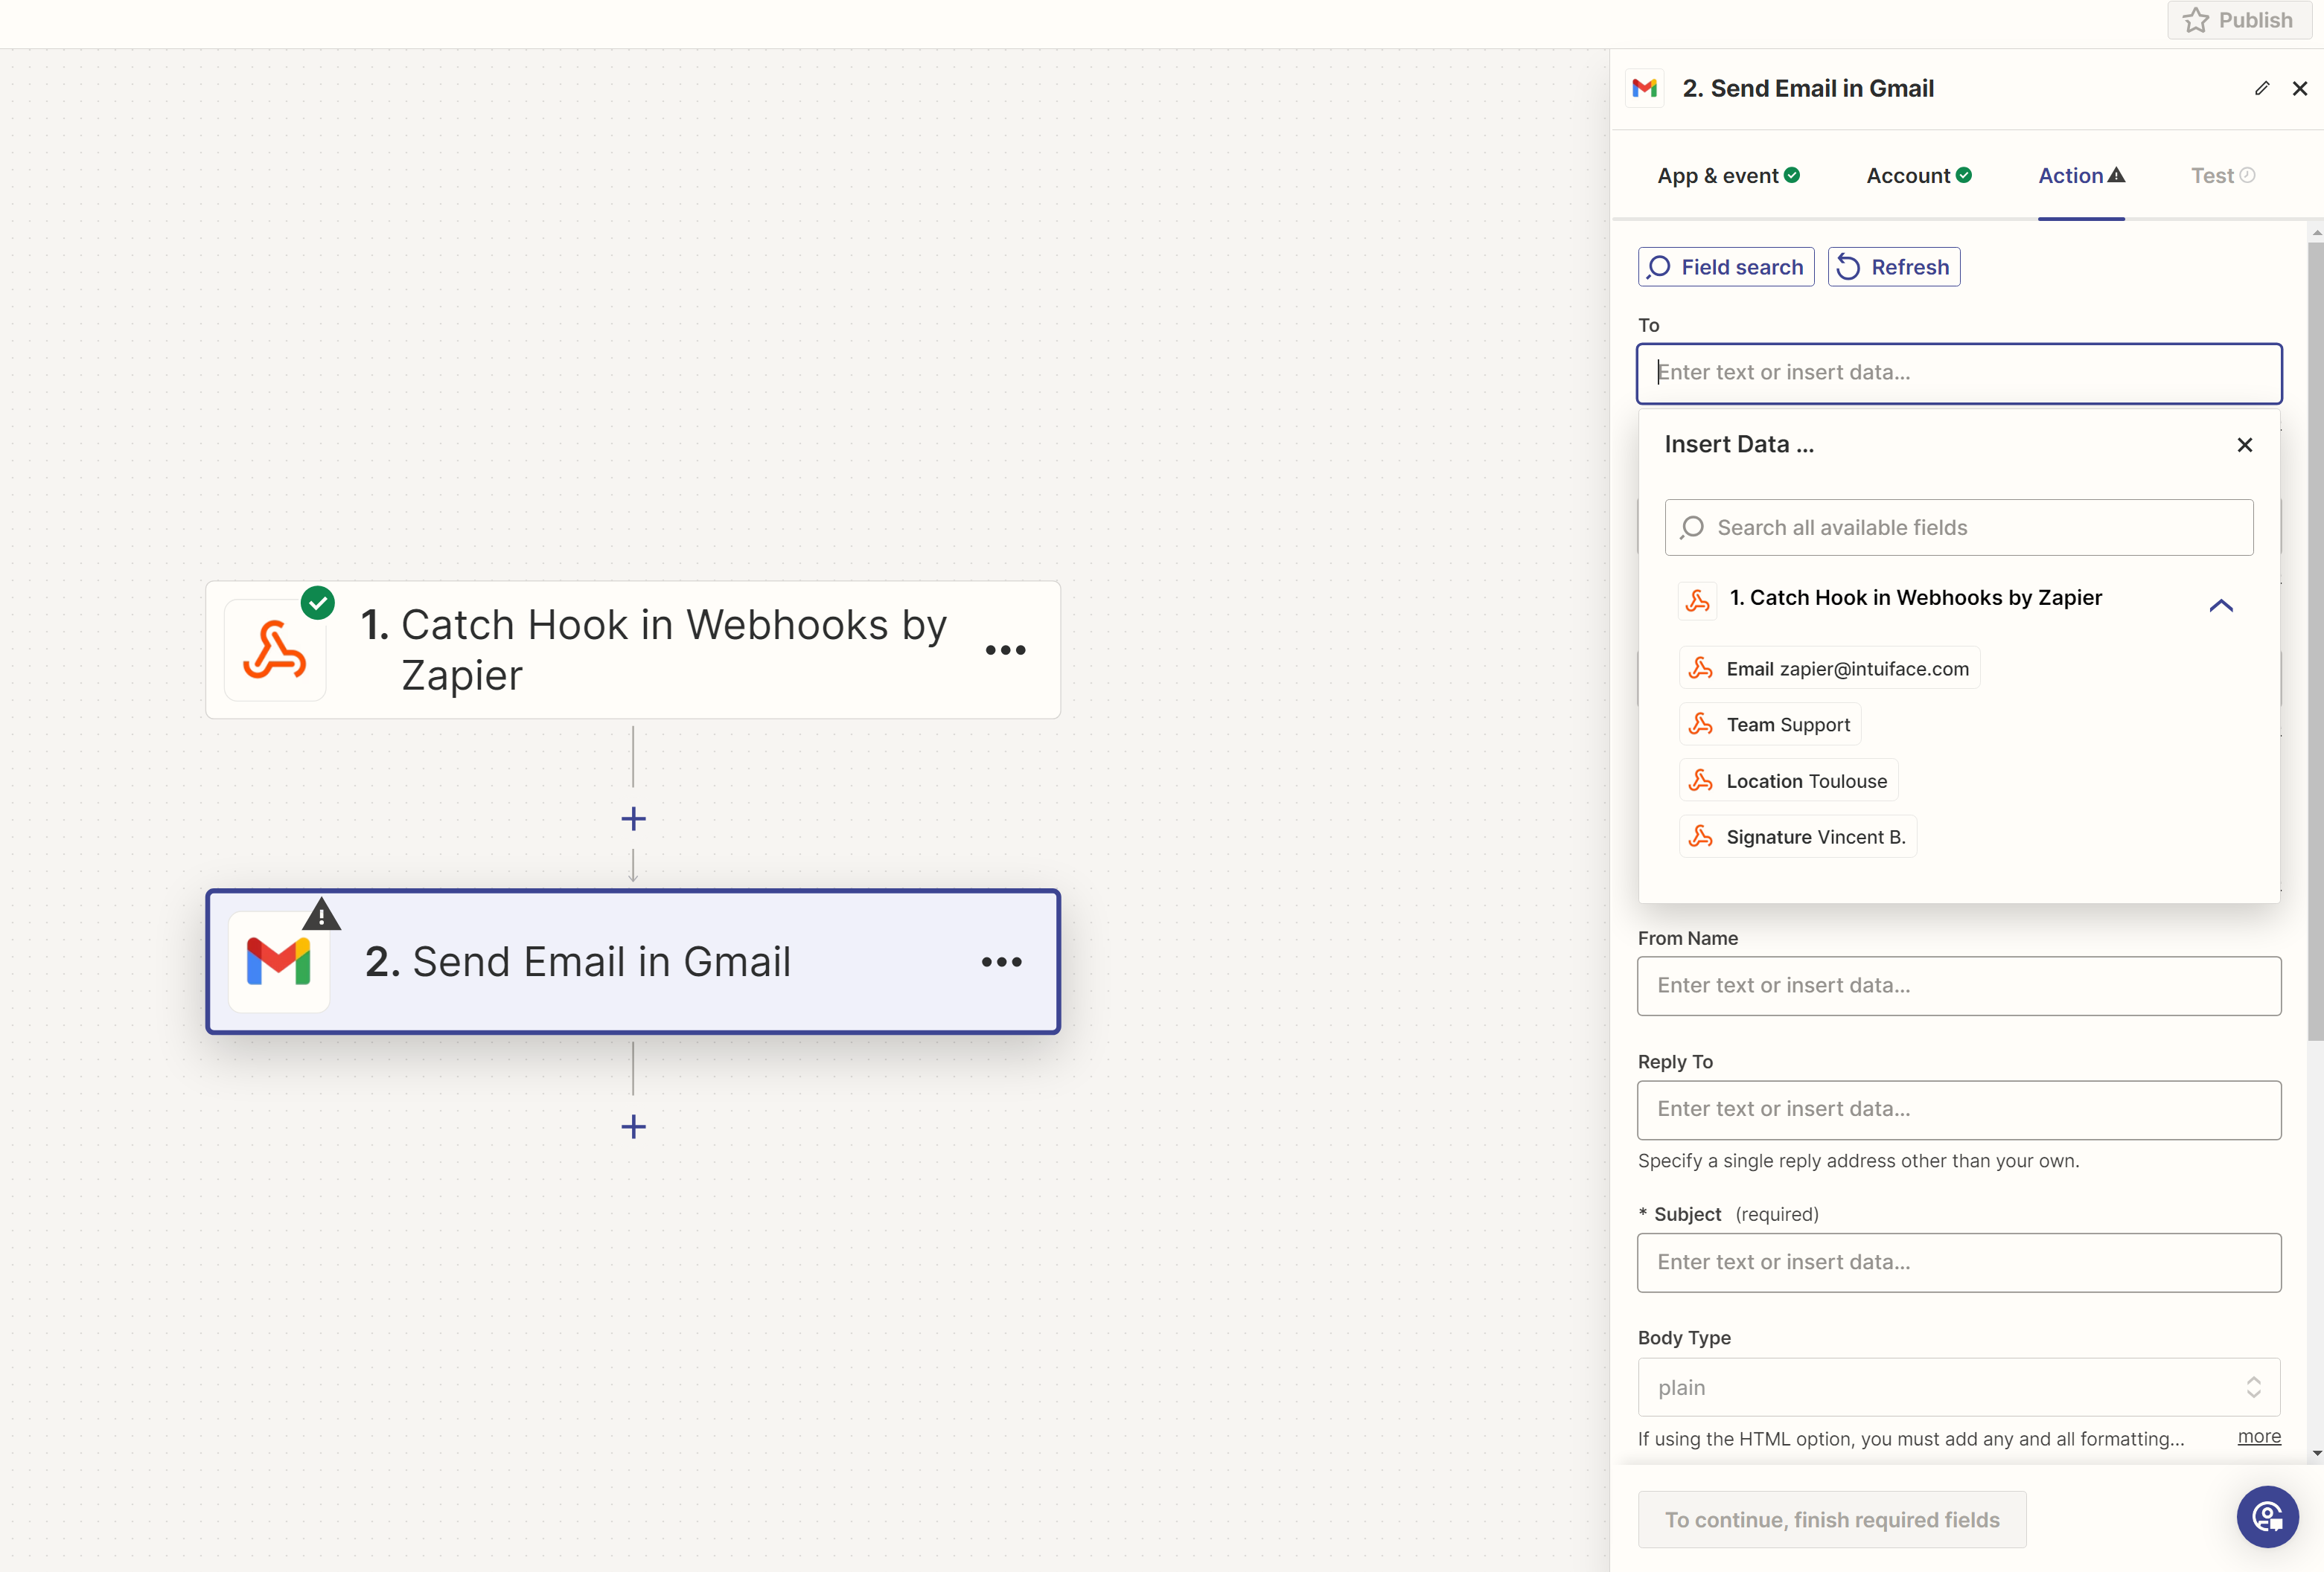The height and width of the screenshot is (1572, 2324).
Task: Click the Reply To input field
Action: (x=1959, y=1109)
